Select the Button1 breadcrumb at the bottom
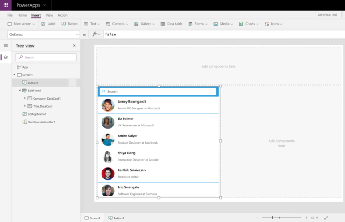The height and width of the screenshot is (222, 345). coord(116,218)
